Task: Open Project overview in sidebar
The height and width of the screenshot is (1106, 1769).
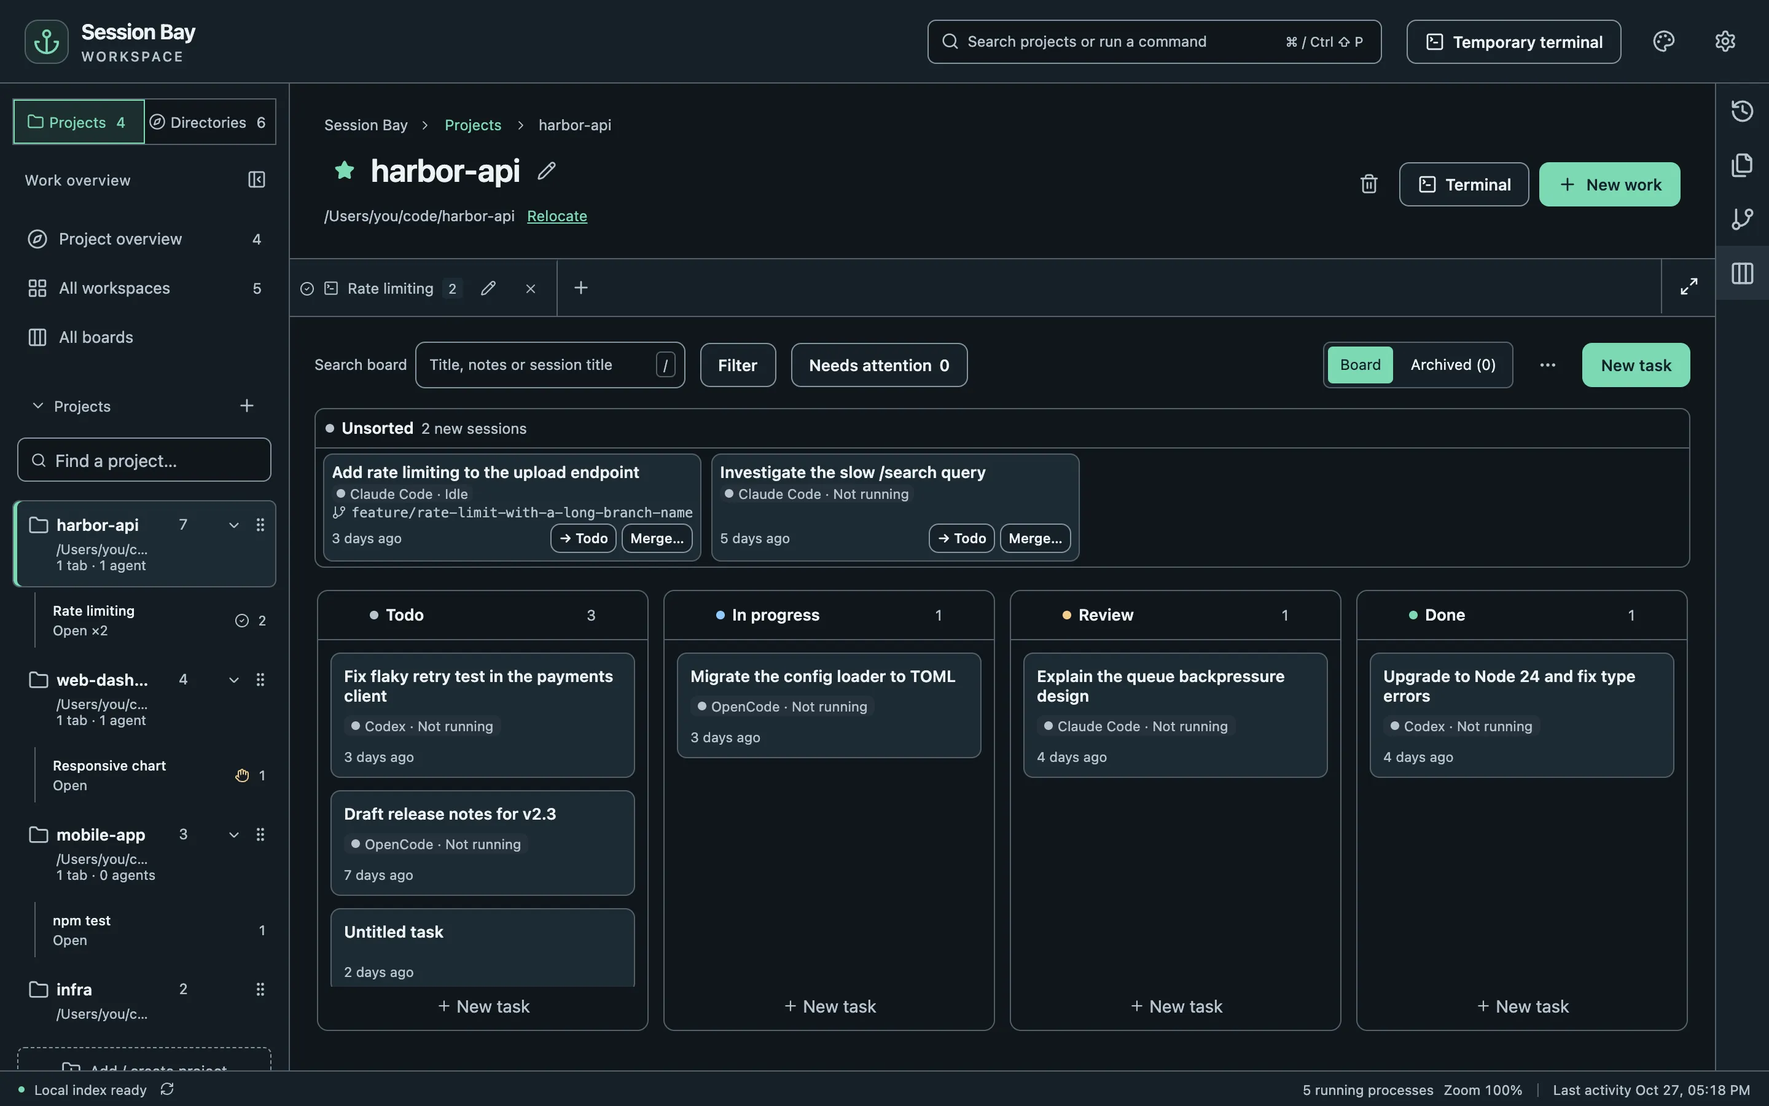Action: click(x=144, y=238)
